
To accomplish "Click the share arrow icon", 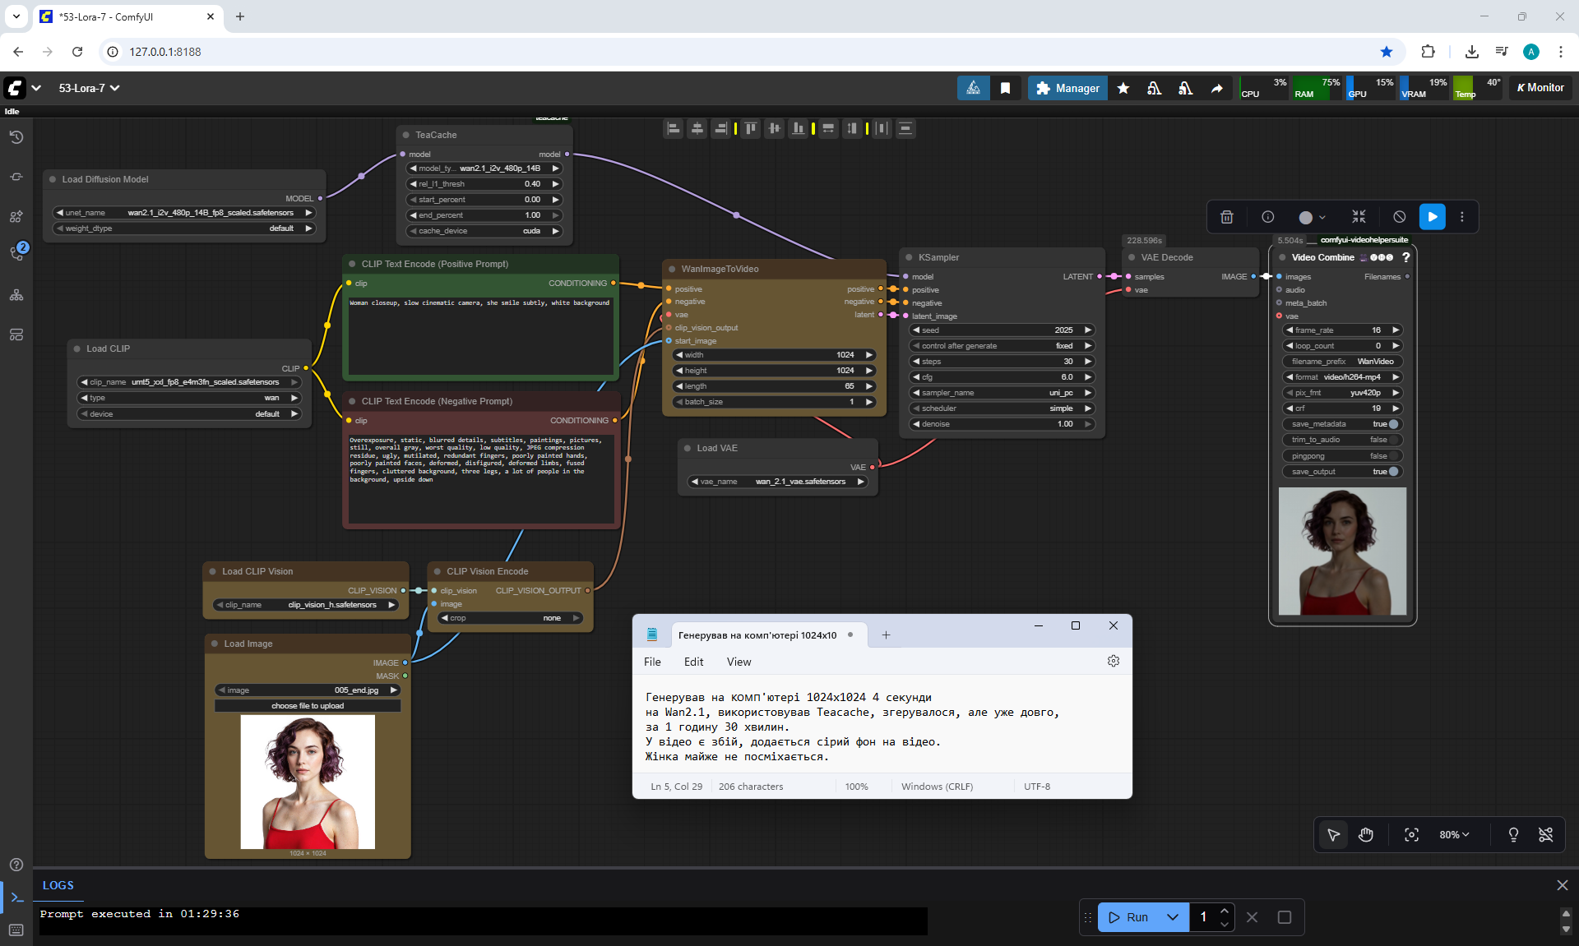I will click(1216, 88).
